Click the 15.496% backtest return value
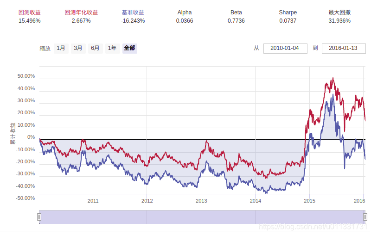Viewport: 371px width, 235px height. click(30, 21)
